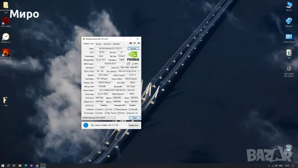Click the Update Now button
Image resolution: width=298 pixels, height=168 pixels.
click(x=134, y=126)
